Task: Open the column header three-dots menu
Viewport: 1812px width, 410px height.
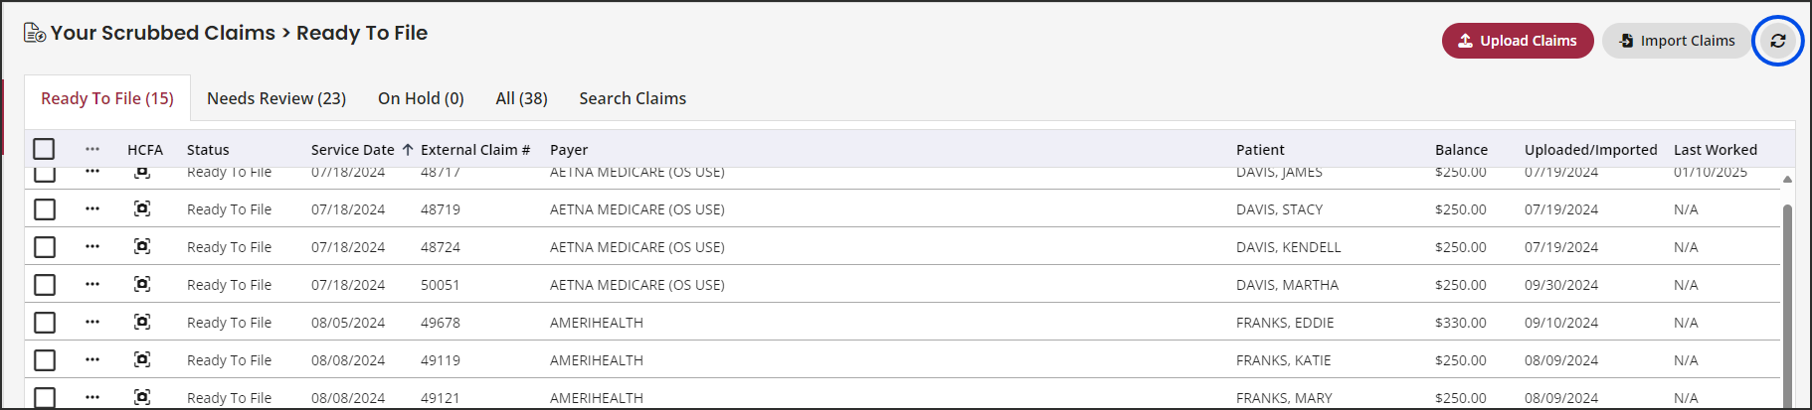Action: point(92,149)
